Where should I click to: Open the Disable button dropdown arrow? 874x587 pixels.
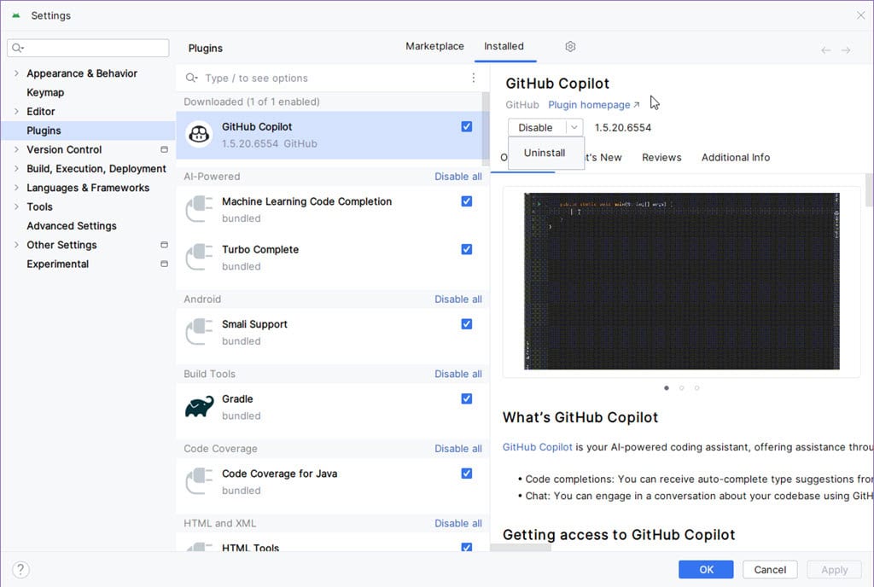pos(574,127)
